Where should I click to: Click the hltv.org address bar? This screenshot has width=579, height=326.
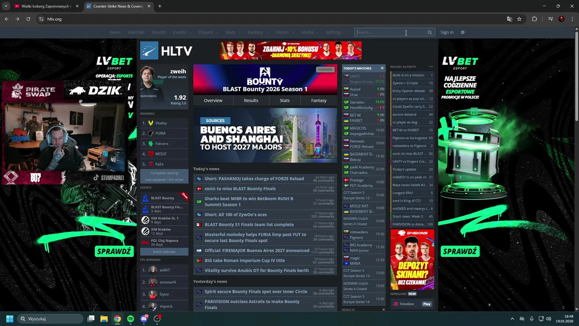(271, 19)
